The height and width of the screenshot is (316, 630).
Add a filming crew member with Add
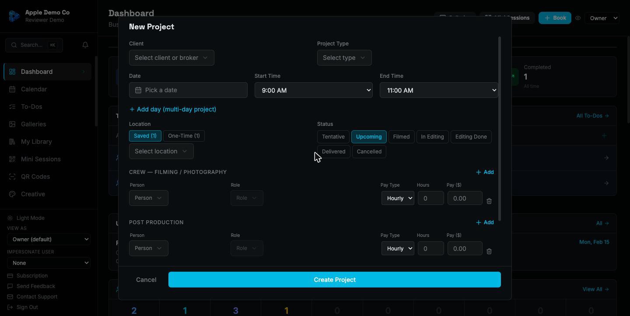click(485, 172)
